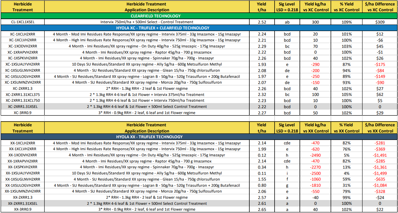398x213 pixels.
Task: Select the red -$1,491 difference value
Action: click(x=380, y=155)
